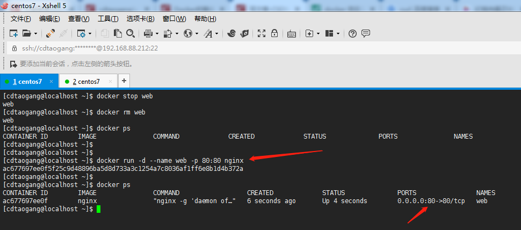The height and width of the screenshot is (230, 521).
Task: Click the speech bubble feedback icon
Action: point(366,33)
